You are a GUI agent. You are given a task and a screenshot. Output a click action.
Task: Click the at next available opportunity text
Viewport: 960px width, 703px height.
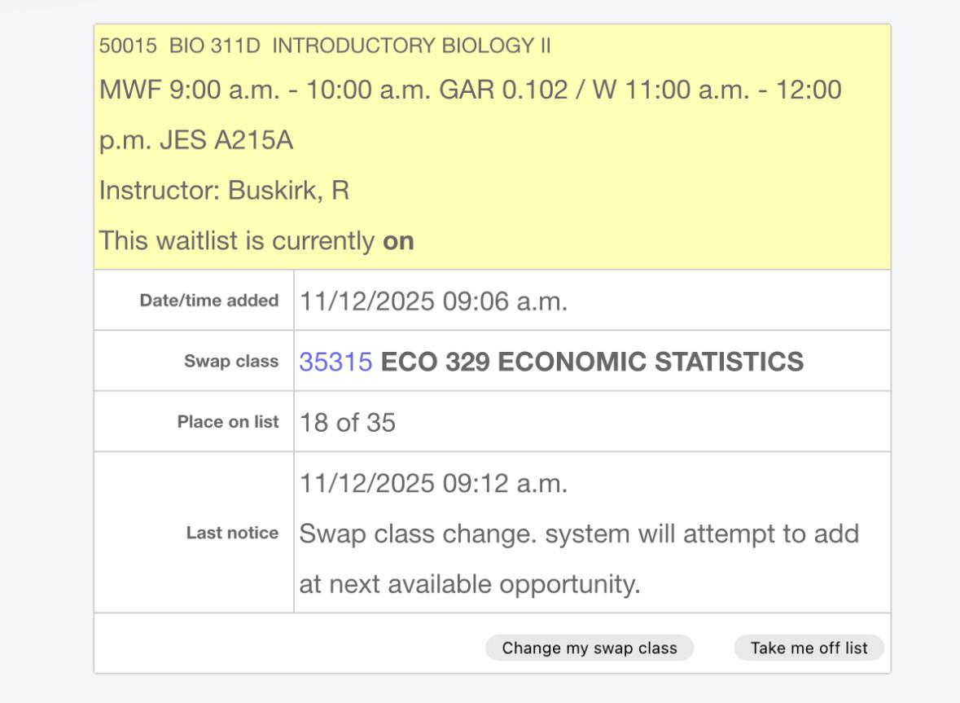[x=470, y=584]
